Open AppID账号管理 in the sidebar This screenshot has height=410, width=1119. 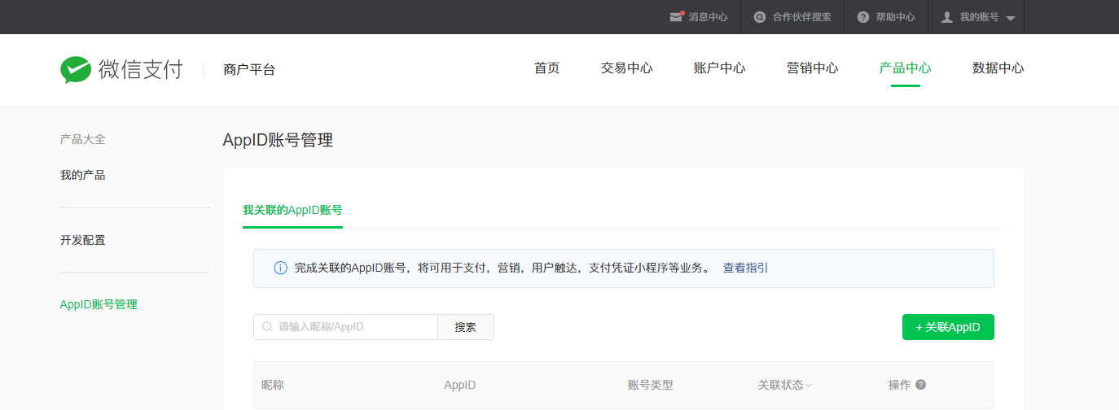click(x=99, y=304)
